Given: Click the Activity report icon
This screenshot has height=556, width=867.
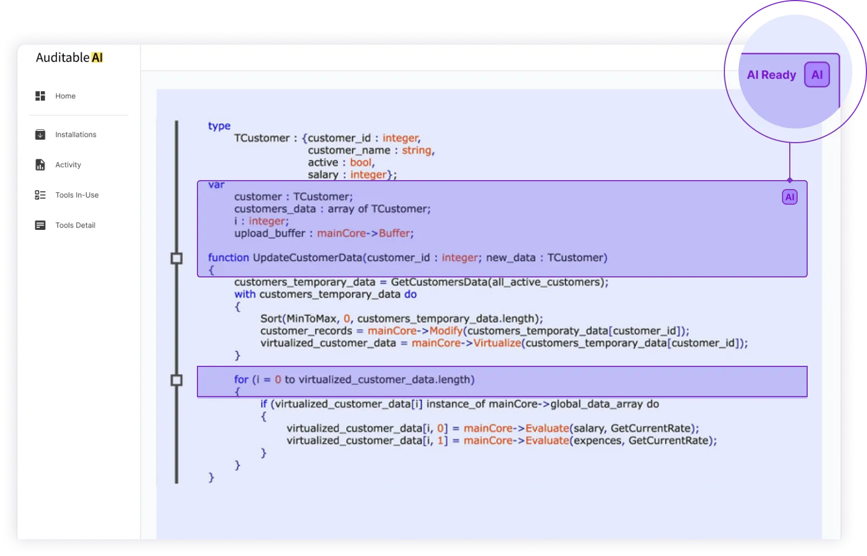Looking at the screenshot, I should click(40, 165).
